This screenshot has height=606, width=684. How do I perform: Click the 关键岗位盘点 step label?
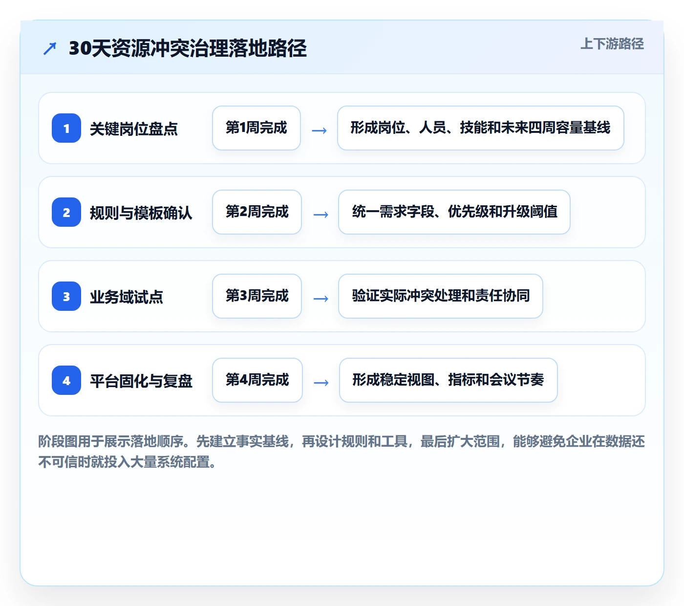[134, 129]
